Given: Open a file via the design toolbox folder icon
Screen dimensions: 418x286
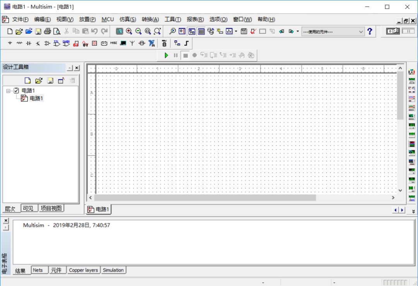Looking at the screenshot, I should pyautogui.click(x=39, y=81).
